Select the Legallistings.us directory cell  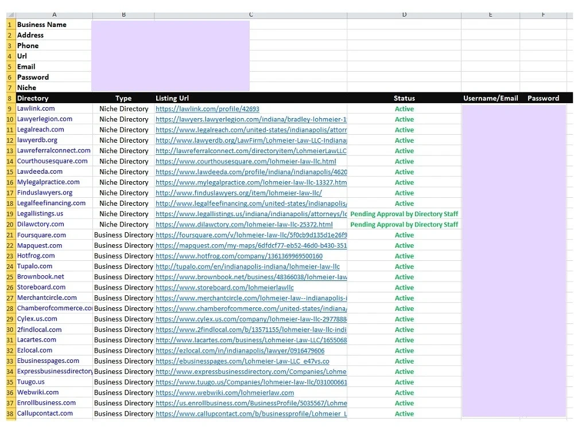(54, 214)
